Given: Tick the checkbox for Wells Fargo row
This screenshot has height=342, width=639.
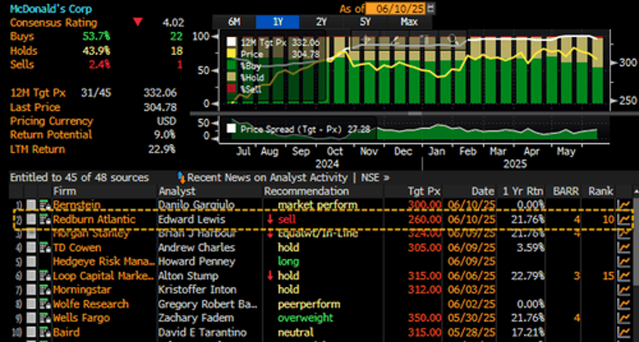Looking at the screenshot, I should click(x=32, y=318).
